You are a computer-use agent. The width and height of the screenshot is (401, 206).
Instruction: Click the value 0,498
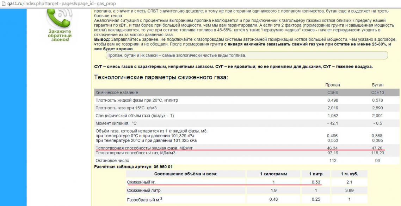(332, 100)
